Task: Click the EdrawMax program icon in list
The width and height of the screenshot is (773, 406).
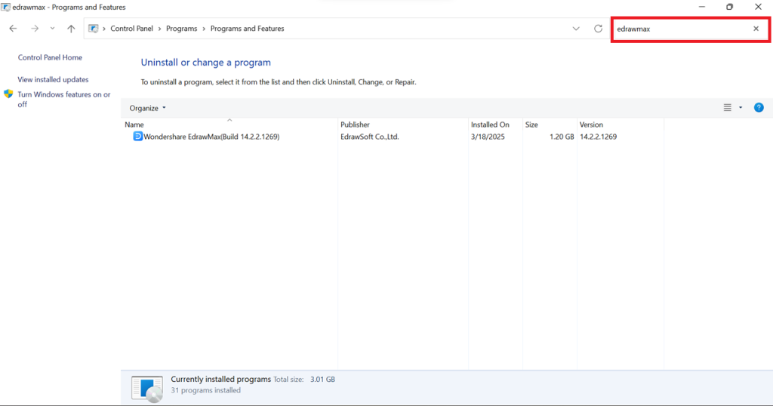Action: 137,137
